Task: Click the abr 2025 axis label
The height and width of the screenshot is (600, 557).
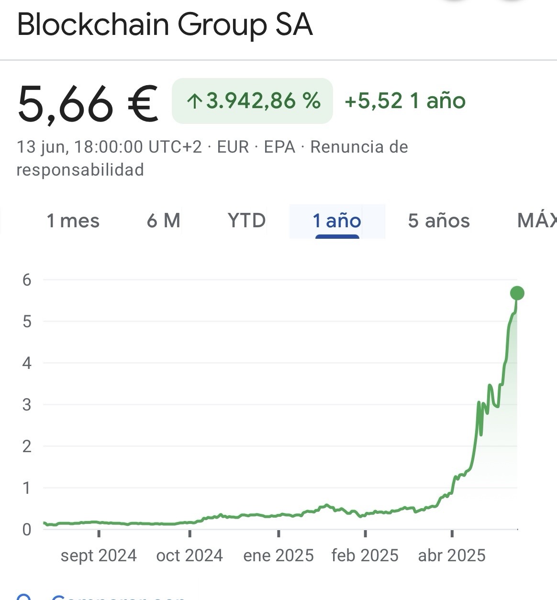Action: (x=452, y=556)
